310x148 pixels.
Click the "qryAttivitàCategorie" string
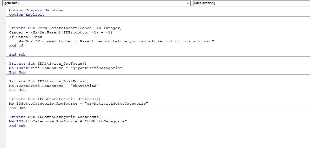pyautogui.click(x=96, y=68)
